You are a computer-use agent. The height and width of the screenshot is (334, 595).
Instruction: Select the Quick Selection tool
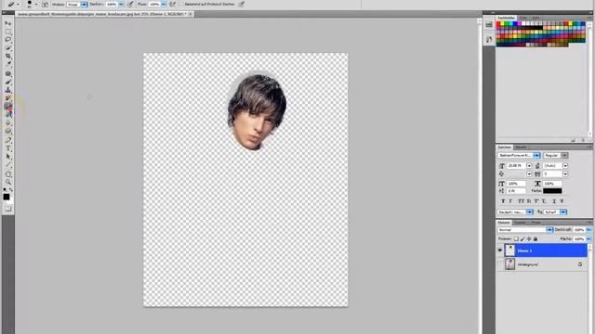tap(8, 48)
